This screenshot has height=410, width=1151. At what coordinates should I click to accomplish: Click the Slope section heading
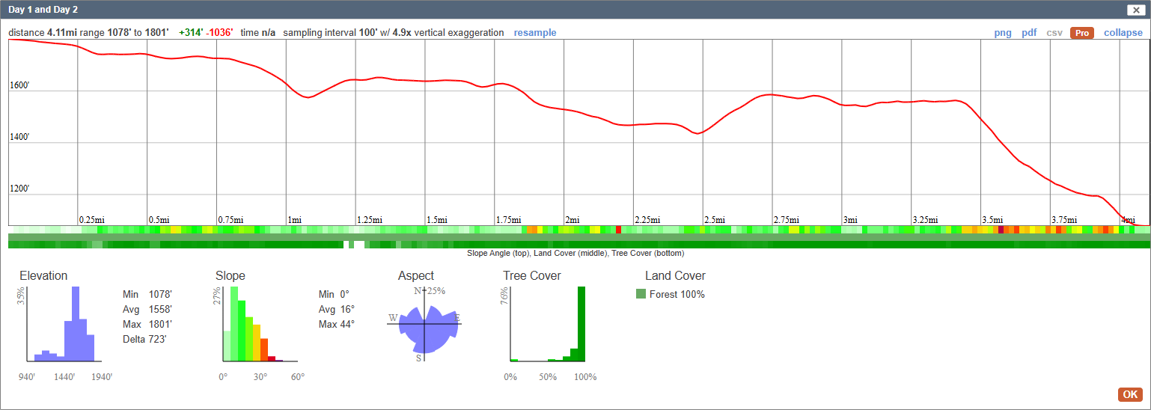point(230,275)
